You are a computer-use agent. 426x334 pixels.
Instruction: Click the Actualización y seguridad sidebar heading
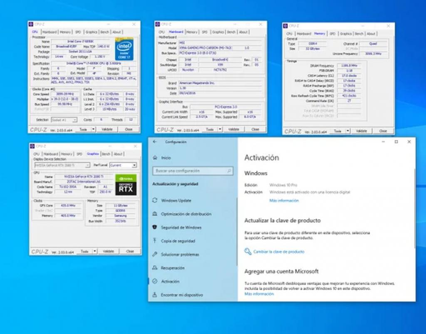pyautogui.click(x=175, y=184)
